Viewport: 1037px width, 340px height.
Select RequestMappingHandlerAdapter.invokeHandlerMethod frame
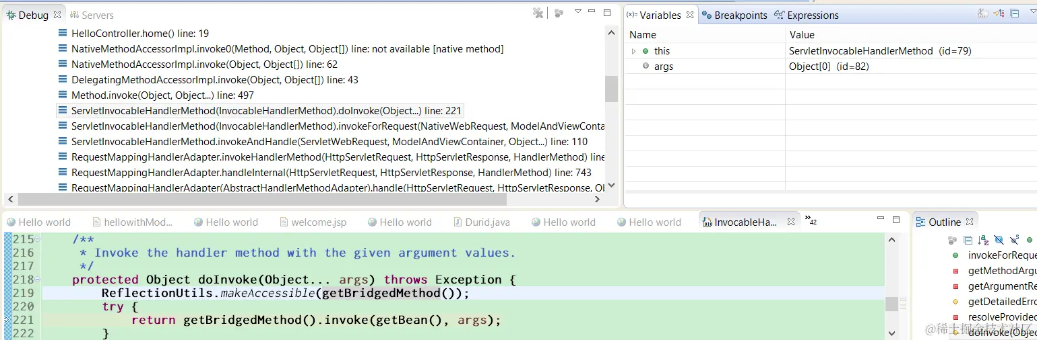pos(331,157)
